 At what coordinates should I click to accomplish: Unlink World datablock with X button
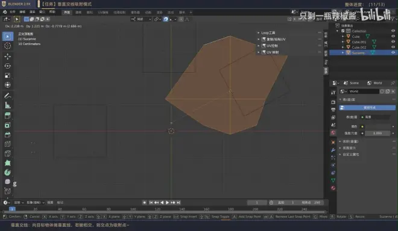[x=393, y=91]
